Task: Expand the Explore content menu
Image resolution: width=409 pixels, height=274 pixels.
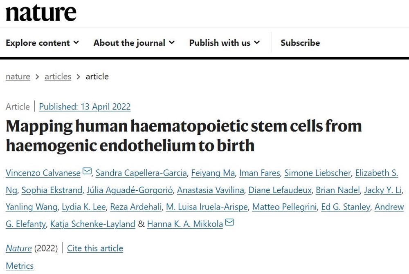Action: (x=42, y=43)
